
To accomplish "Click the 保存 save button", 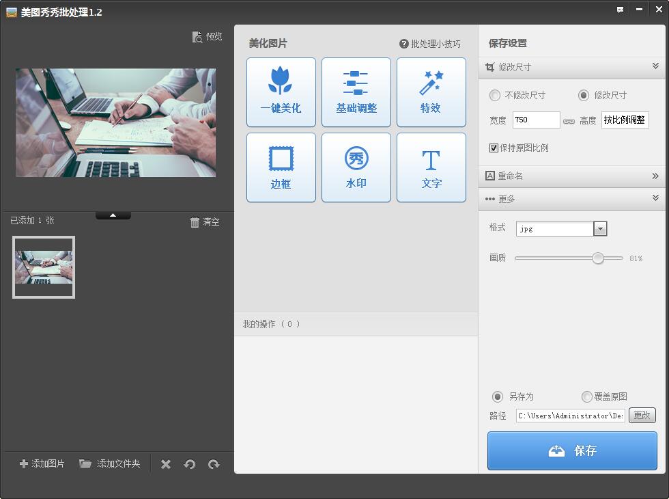I will pos(572,450).
